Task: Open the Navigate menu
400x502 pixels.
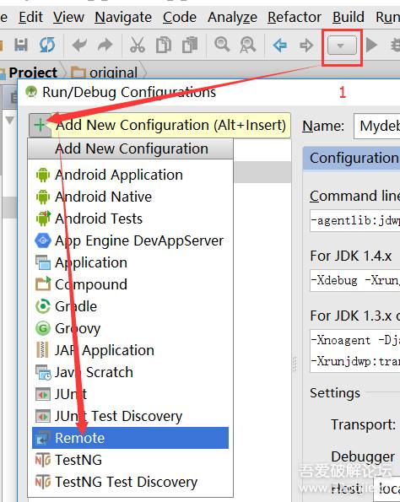Action: pos(123,17)
